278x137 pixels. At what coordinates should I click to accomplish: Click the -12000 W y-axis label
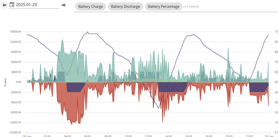point(15,122)
